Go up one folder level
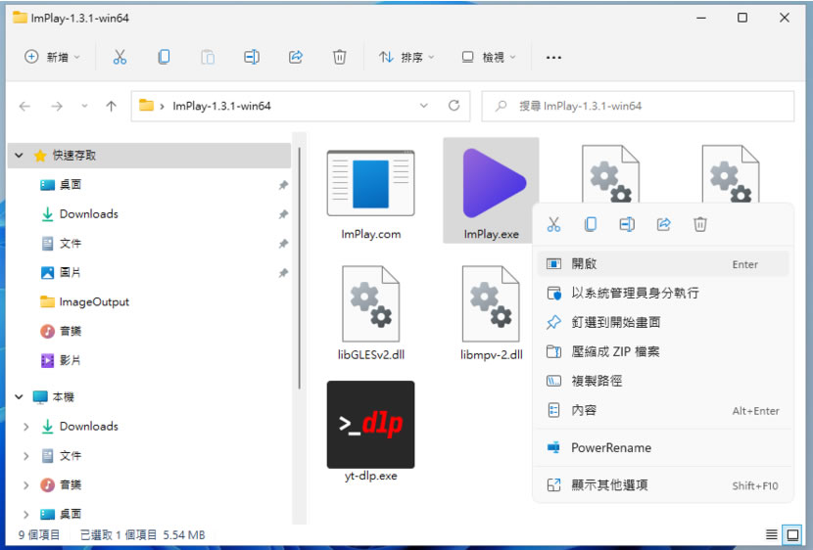This screenshot has height=550, width=813. (111, 107)
